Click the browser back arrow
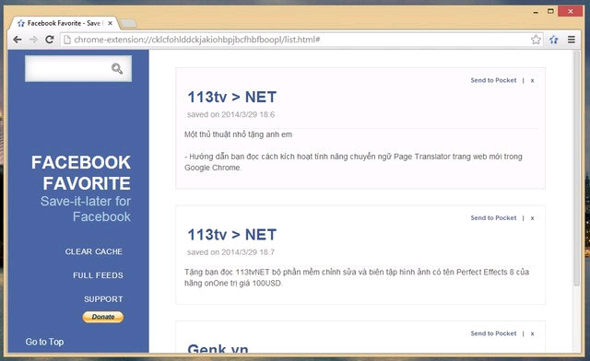 [18, 40]
